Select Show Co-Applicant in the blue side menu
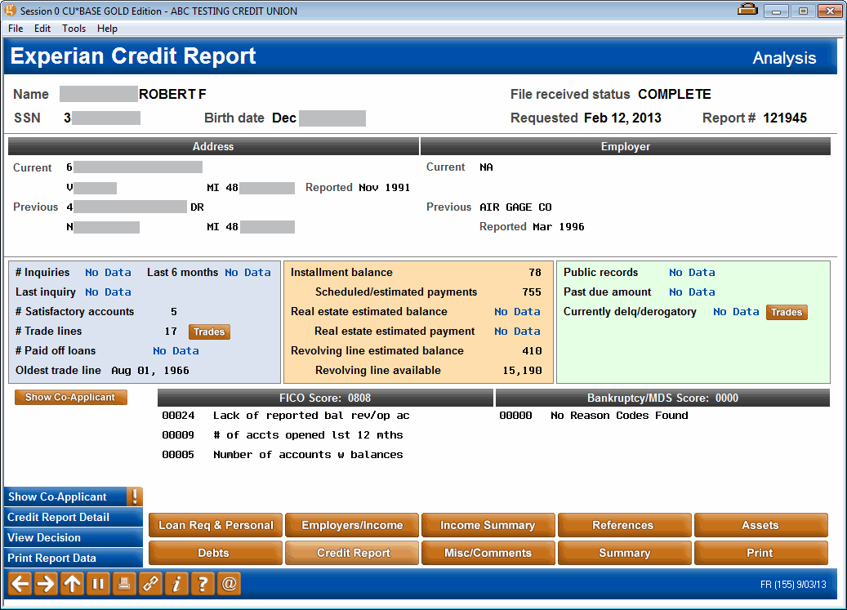The image size is (847, 610). point(65,496)
